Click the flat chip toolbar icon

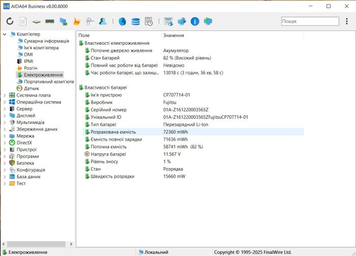tap(36, 21)
